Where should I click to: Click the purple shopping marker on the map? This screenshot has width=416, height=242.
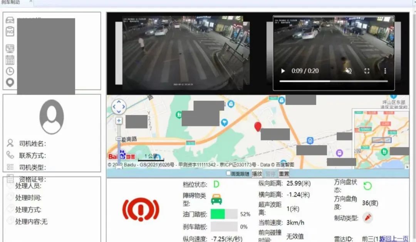339,153
